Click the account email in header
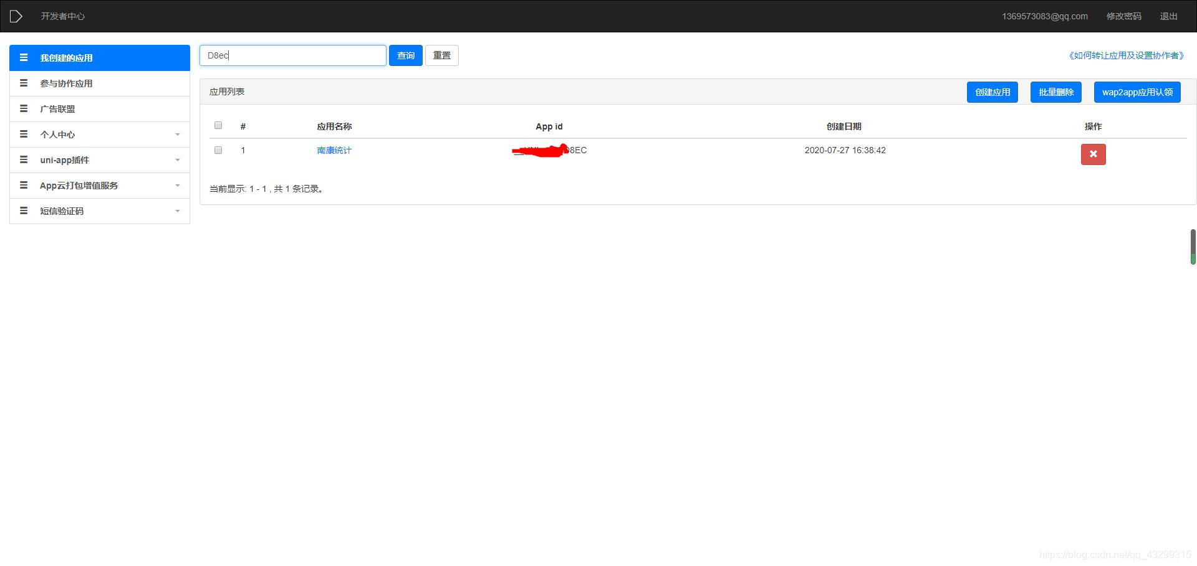Image resolution: width=1197 pixels, height=566 pixels. (x=1045, y=16)
